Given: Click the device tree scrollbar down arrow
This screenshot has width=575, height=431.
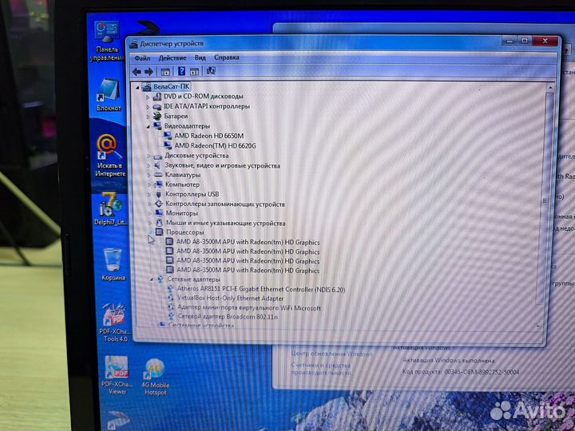Looking at the screenshot, I should (538, 326).
